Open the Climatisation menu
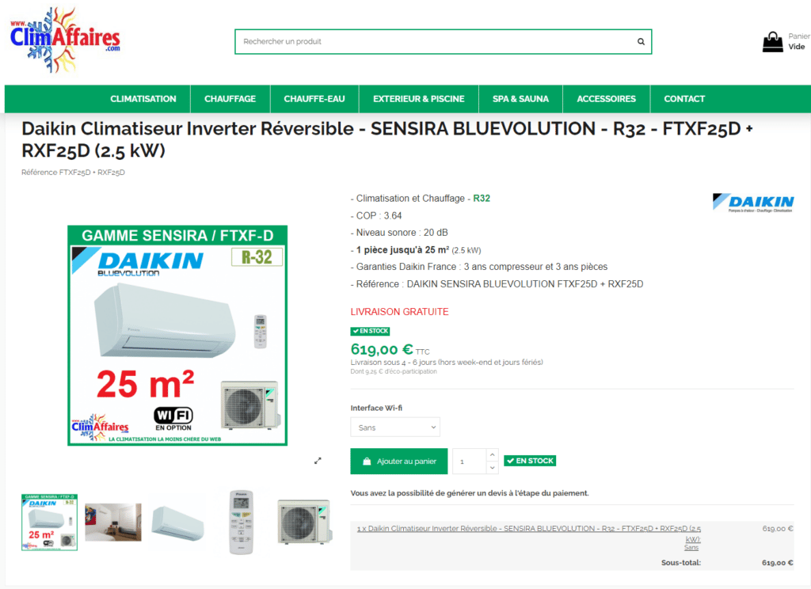 tap(143, 99)
